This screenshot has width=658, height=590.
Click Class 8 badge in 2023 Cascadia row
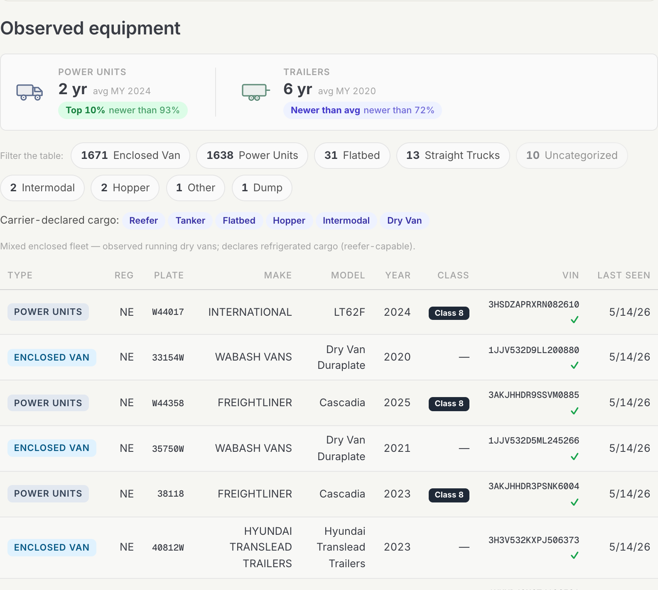449,495
